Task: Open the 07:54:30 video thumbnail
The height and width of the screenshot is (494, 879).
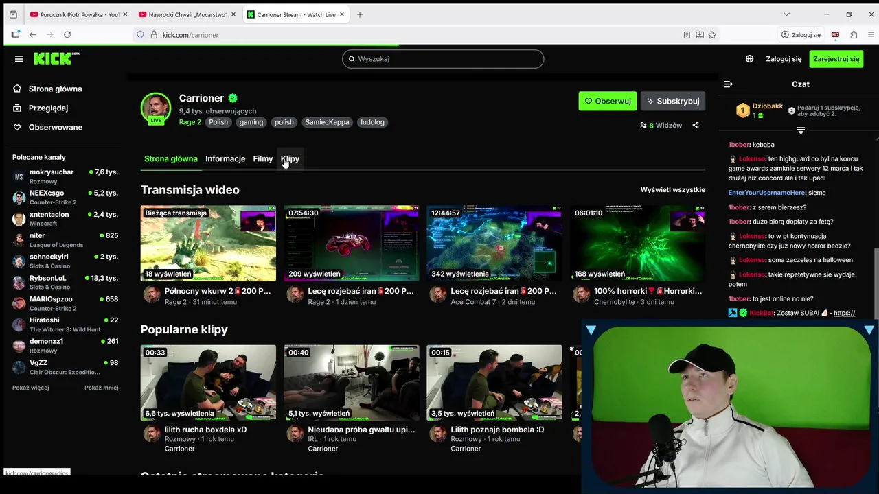Action: [x=352, y=244]
